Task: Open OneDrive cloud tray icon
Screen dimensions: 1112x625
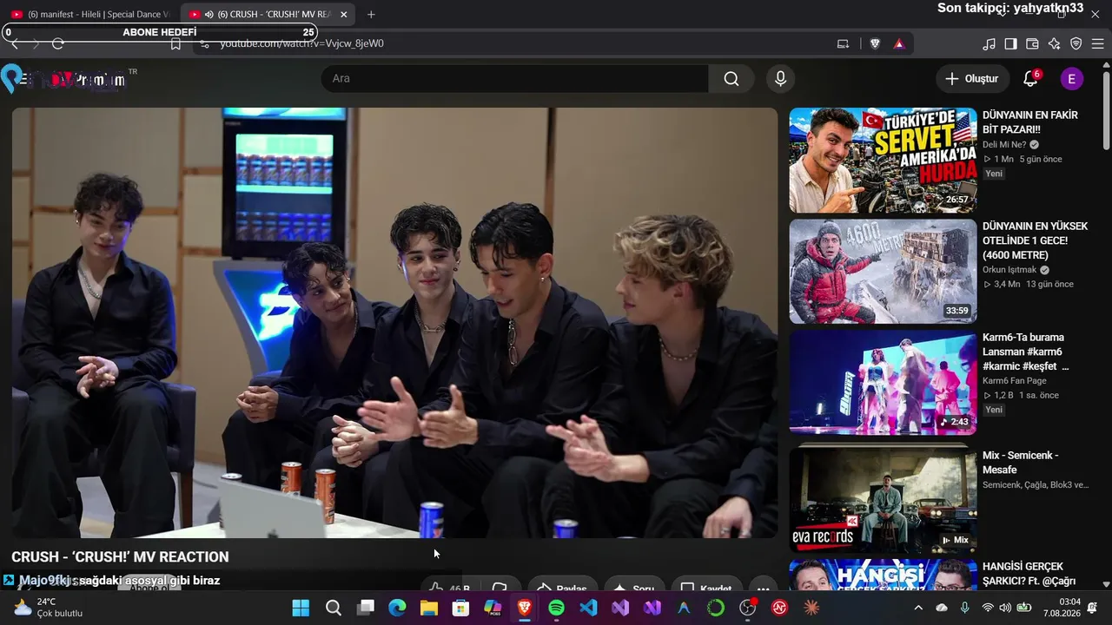Action: 942,608
